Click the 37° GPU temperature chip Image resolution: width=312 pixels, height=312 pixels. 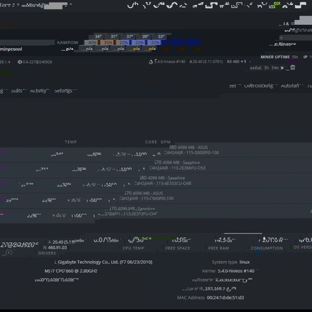tap(130, 37)
